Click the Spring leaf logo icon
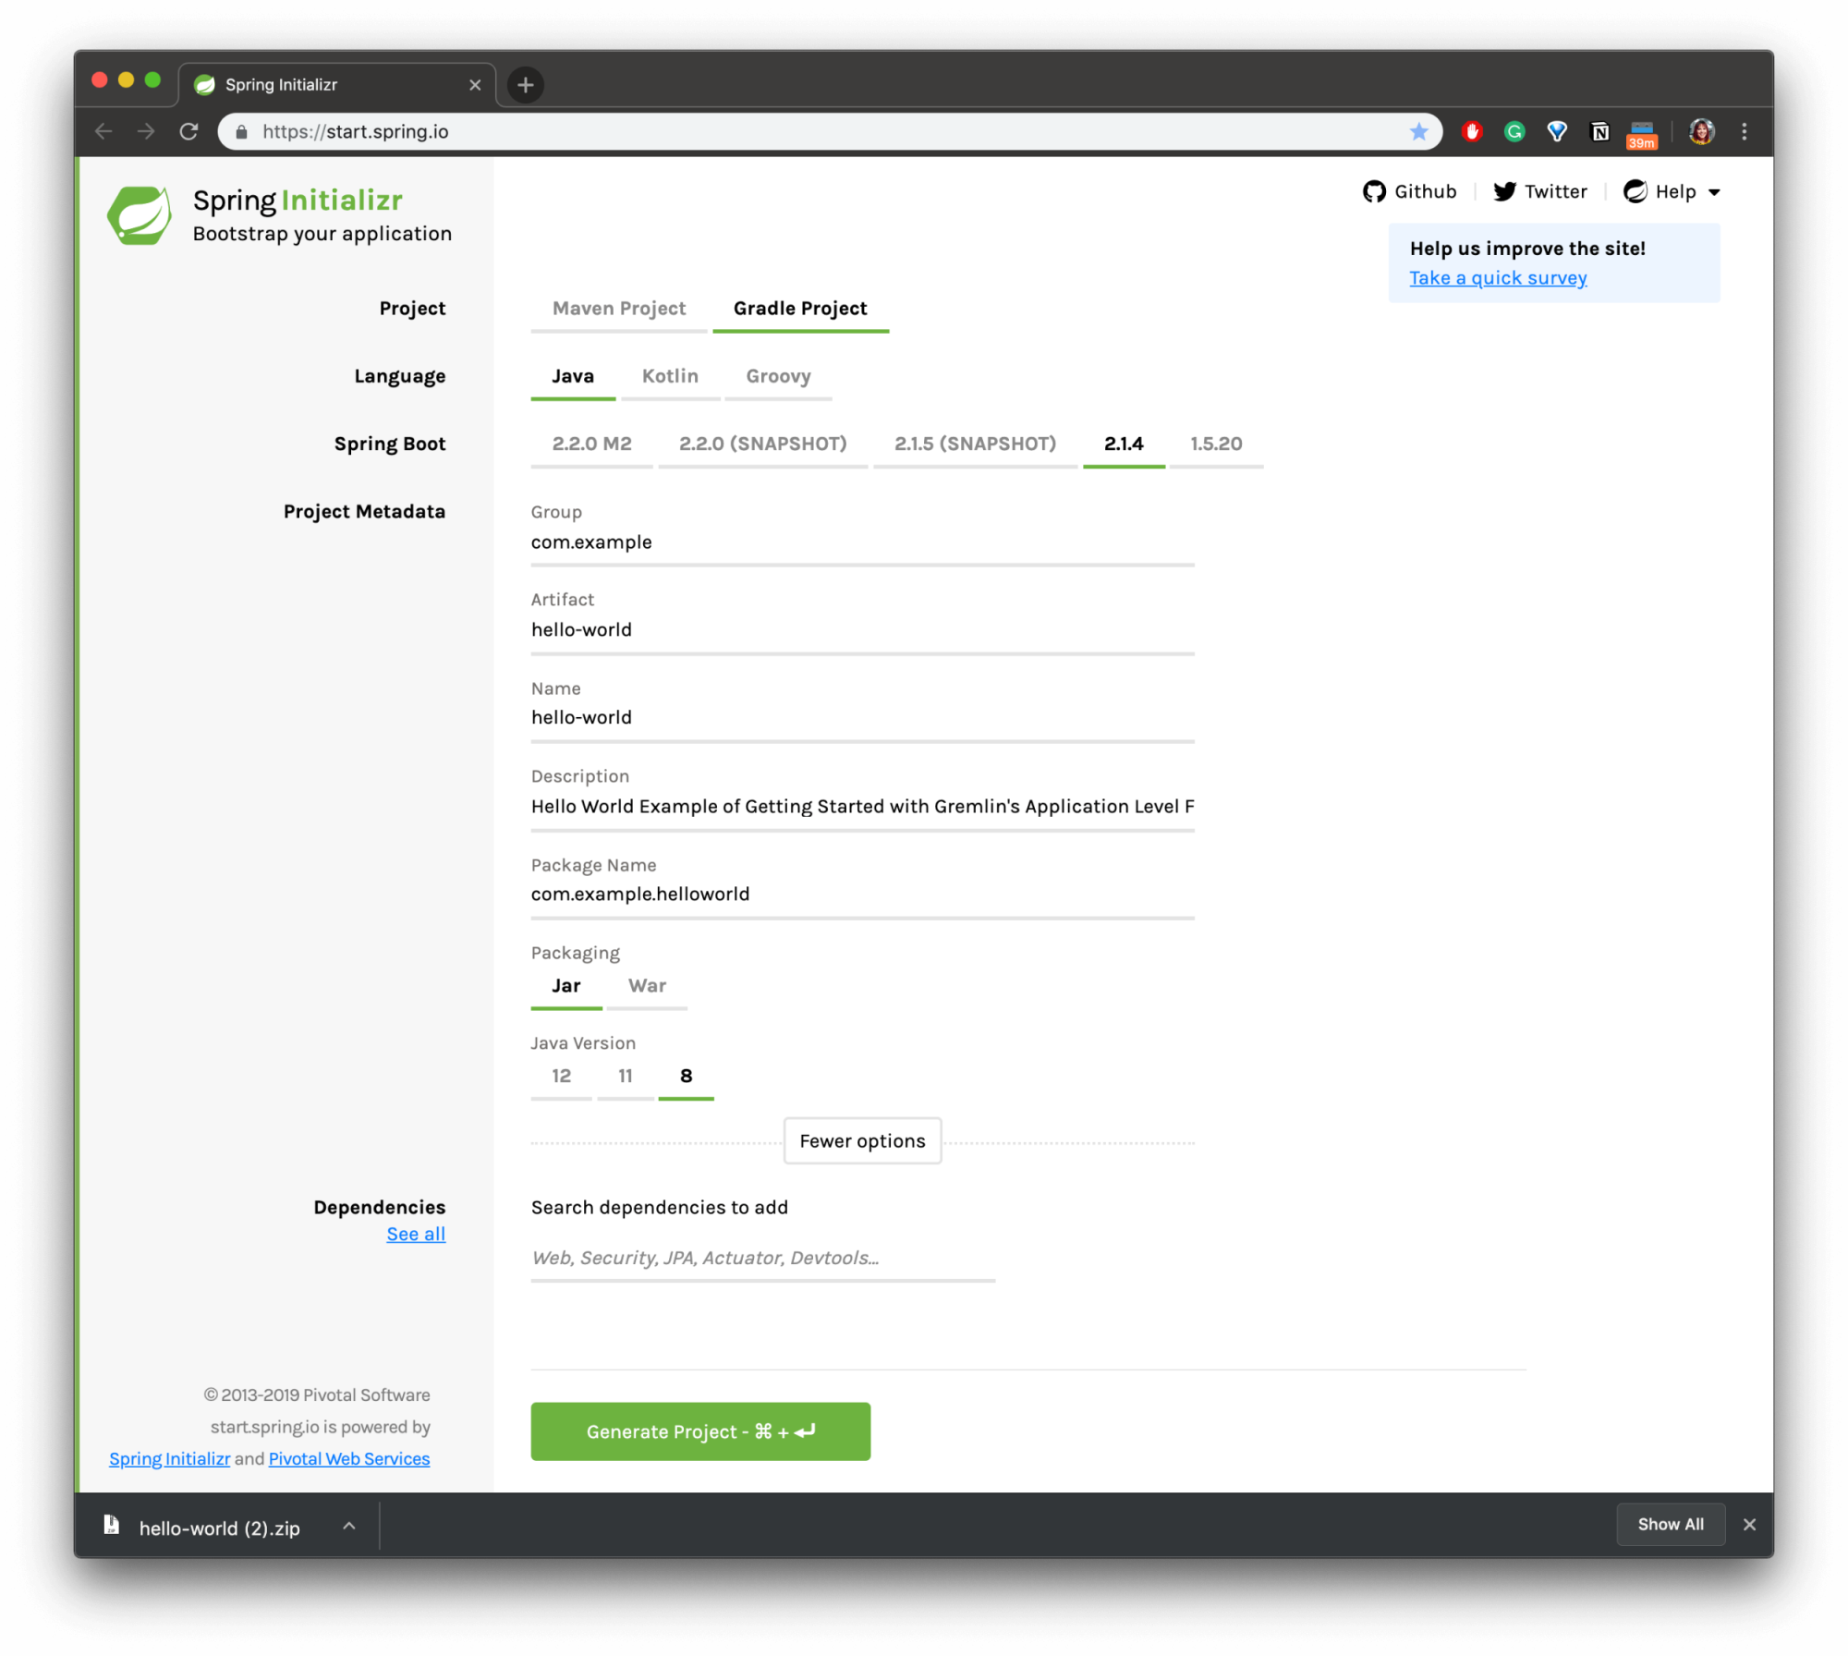This screenshot has width=1848, height=1656. [140, 215]
